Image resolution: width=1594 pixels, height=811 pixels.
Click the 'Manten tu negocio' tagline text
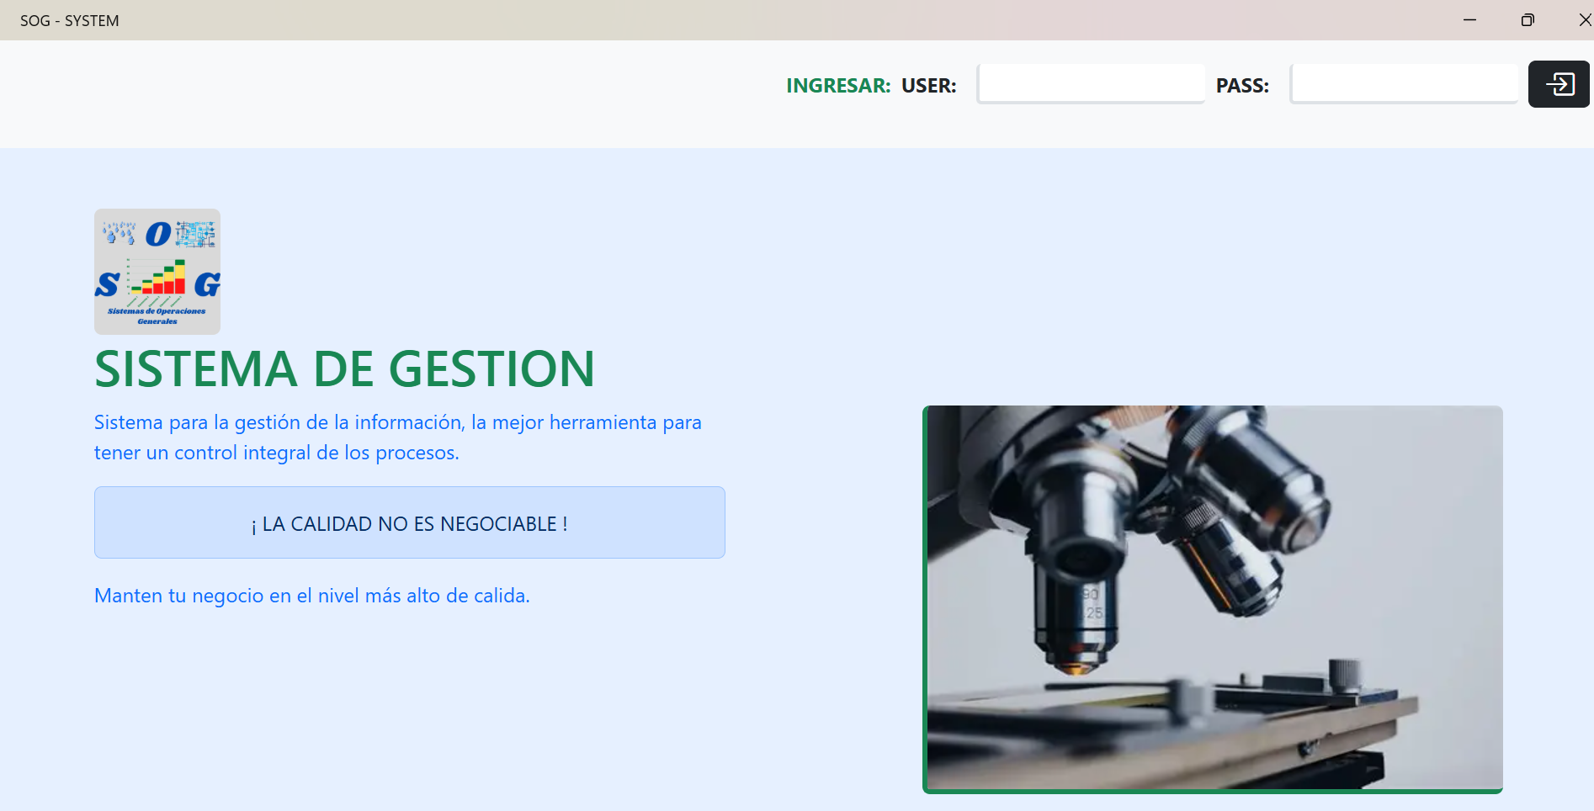[311, 596]
